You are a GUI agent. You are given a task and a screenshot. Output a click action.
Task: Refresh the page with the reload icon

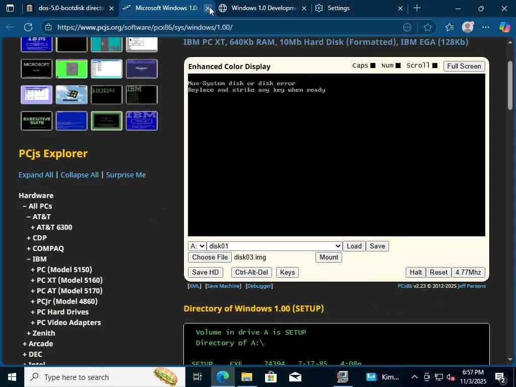click(28, 27)
